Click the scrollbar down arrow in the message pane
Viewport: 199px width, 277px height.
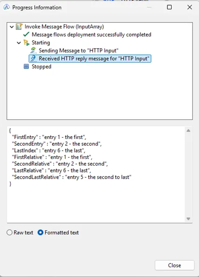[x=188, y=219]
